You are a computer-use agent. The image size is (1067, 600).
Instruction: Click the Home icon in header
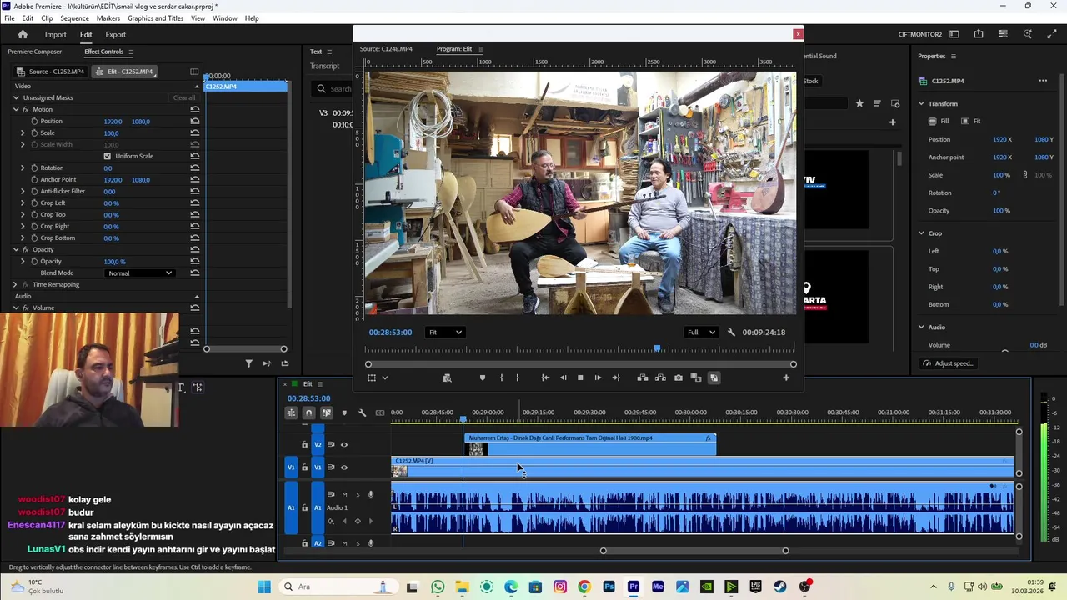pos(23,35)
